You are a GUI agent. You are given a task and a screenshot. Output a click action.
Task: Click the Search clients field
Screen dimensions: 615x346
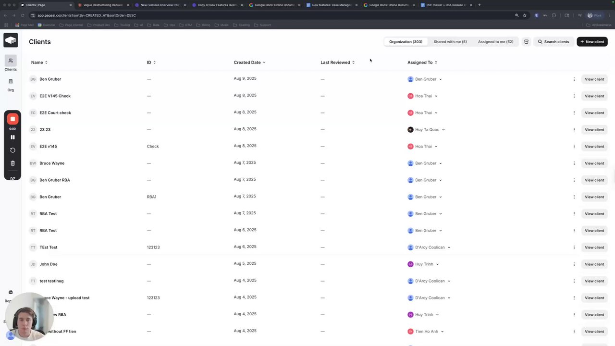pyautogui.click(x=553, y=42)
